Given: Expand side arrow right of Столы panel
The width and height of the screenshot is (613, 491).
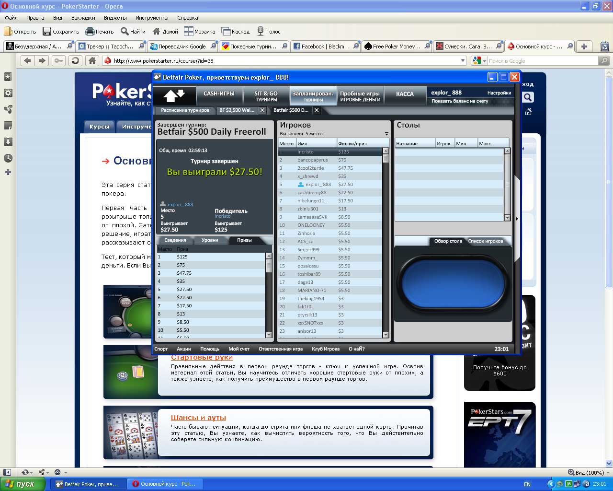Looking at the screenshot, I should coord(516,219).
